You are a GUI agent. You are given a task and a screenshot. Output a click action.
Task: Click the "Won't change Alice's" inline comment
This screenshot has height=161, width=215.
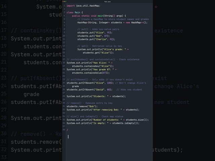pos(131,83)
